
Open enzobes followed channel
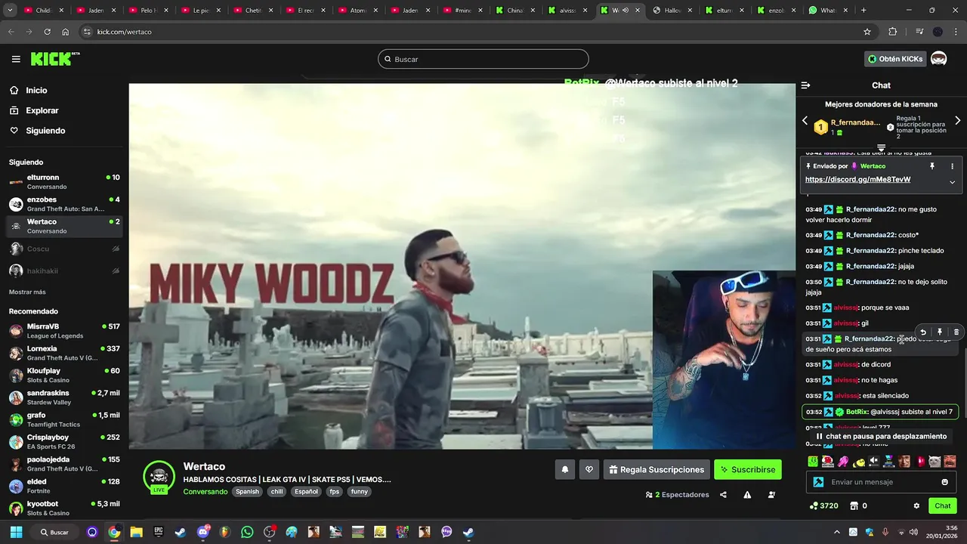tap(64, 204)
